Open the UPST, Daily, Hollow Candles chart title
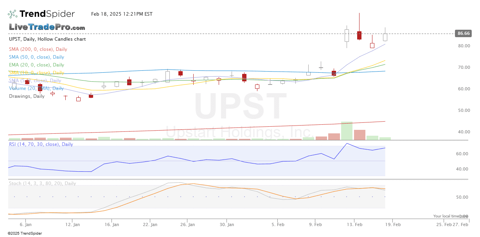Image resolution: width=480 pixels, height=237 pixels. 47,39
